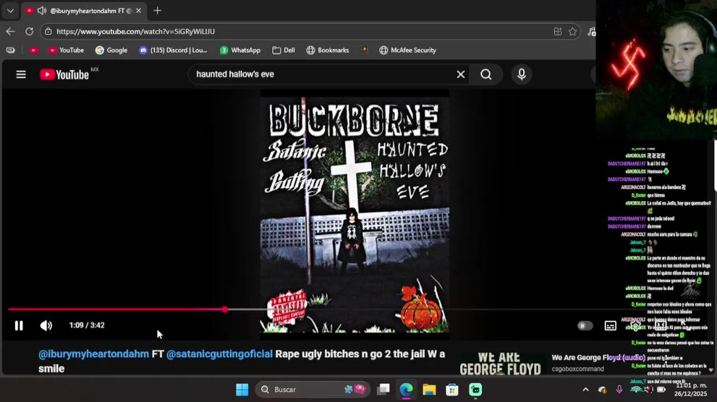Switch the player to miniplayer view

click(660, 326)
